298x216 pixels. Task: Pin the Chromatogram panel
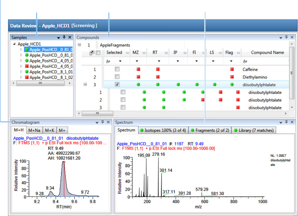pos(102,122)
